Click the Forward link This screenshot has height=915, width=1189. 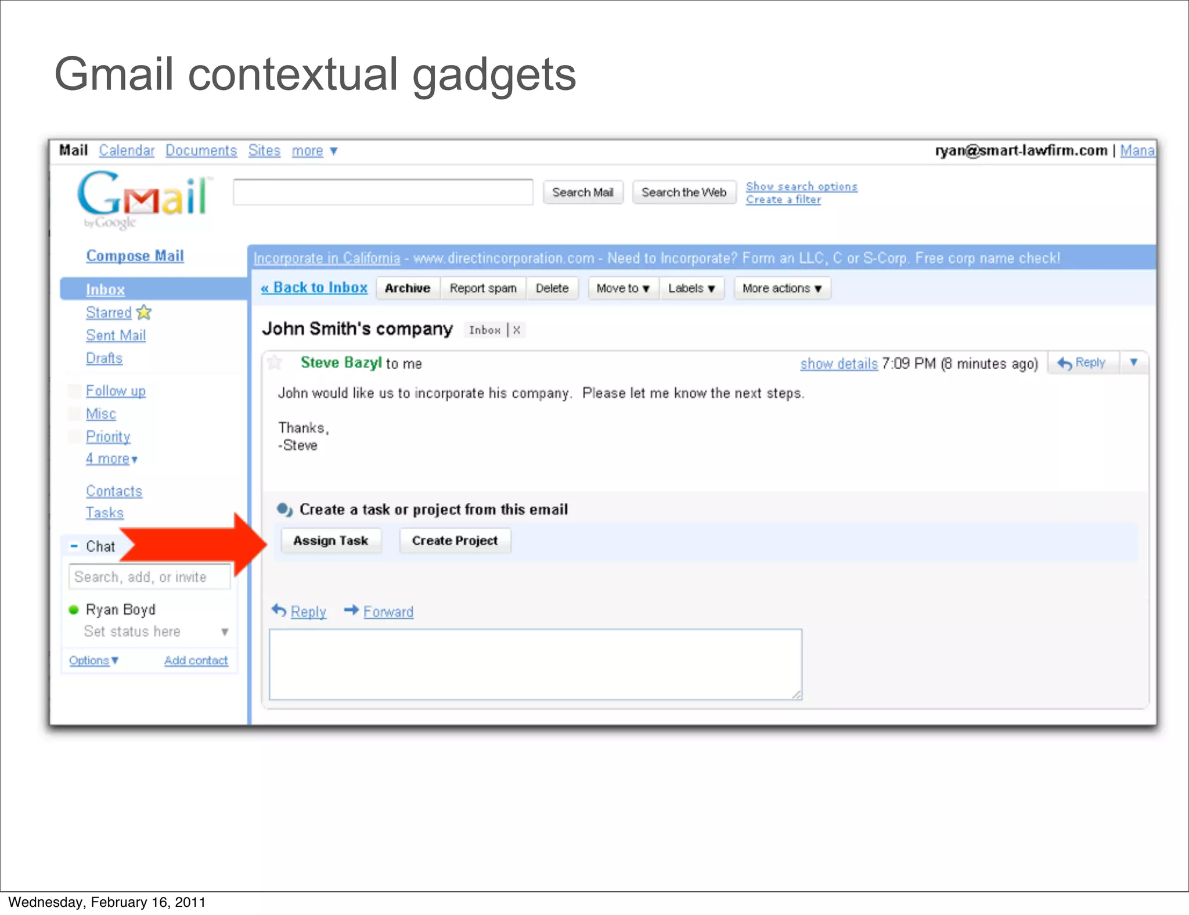(x=388, y=612)
